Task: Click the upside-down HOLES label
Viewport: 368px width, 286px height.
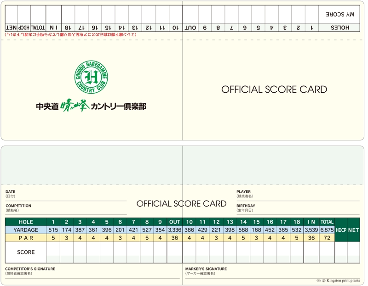Action: pyautogui.click(x=340, y=28)
